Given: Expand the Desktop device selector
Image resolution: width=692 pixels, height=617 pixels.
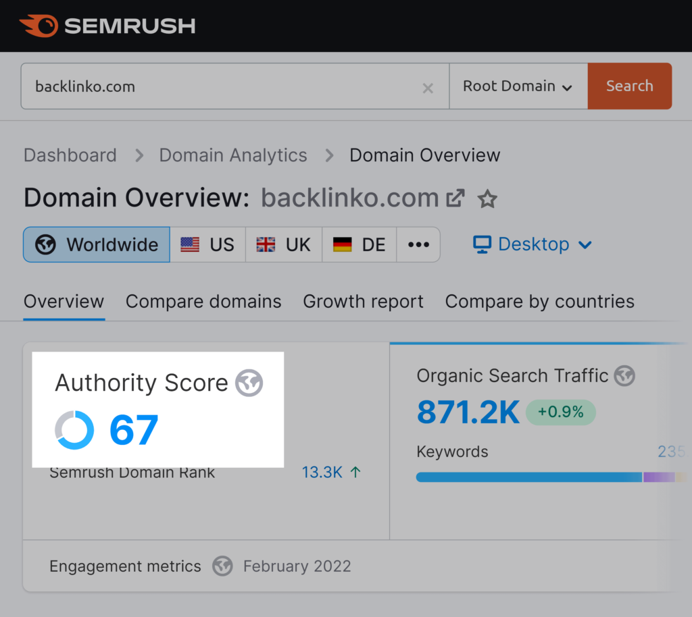Looking at the screenshot, I should tap(585, 245).
